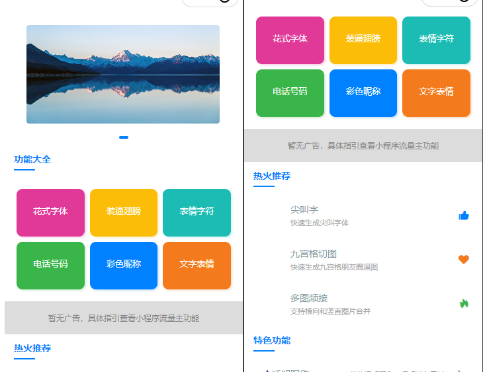Click the 功能大全 section heading

32,160
